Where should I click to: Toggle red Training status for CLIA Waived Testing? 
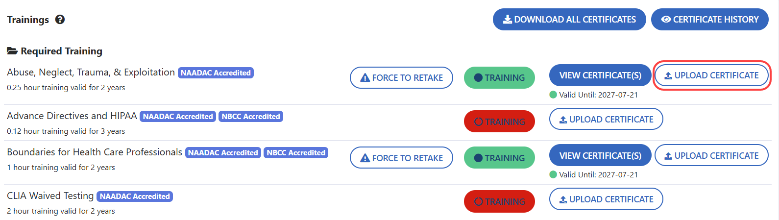[499, 201]
